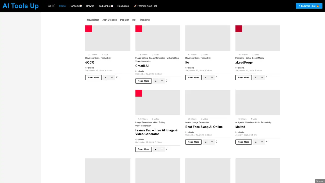Click the red badge on xLeadForge thumbnail
Viewport: 325px width, 183px height.
pos(239,29)
